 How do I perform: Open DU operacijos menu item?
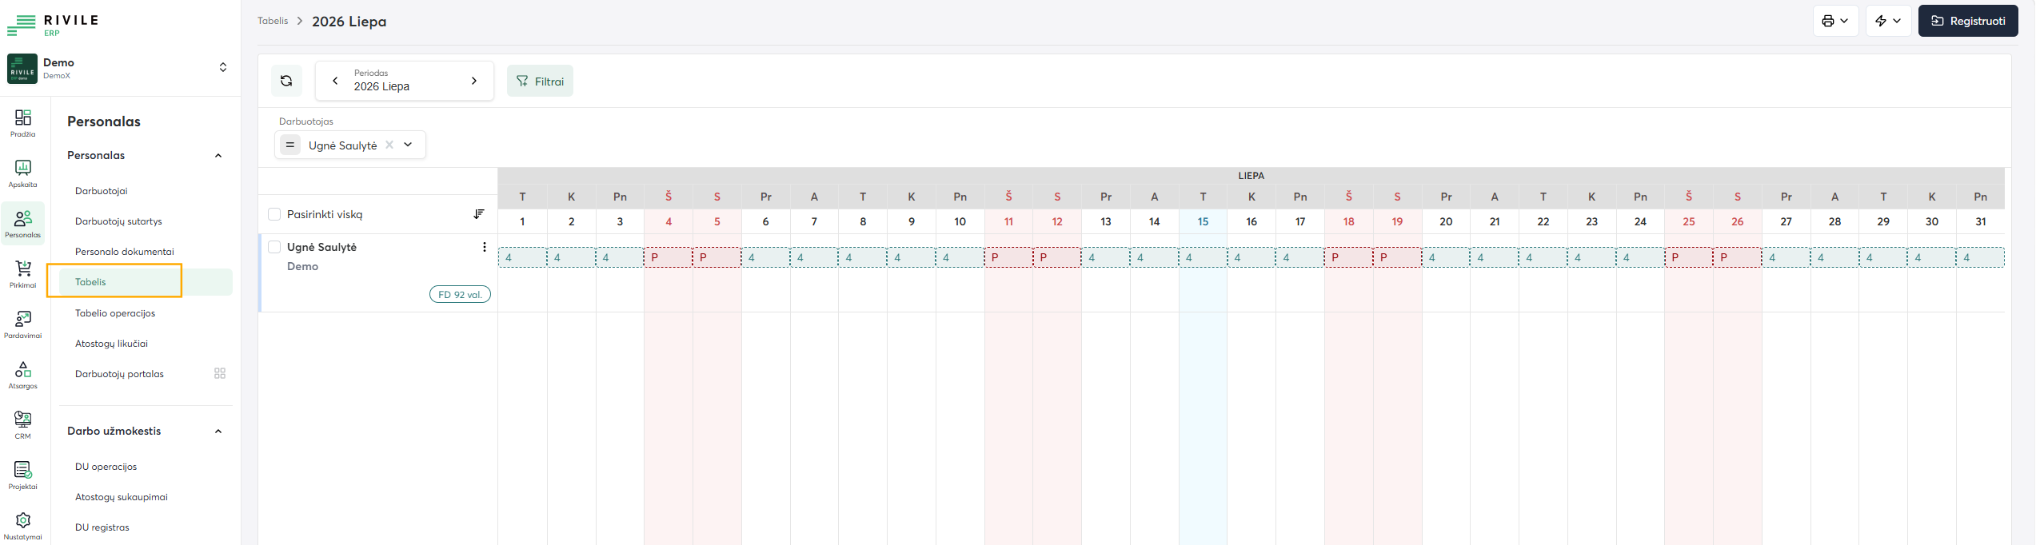pos(106,467)
